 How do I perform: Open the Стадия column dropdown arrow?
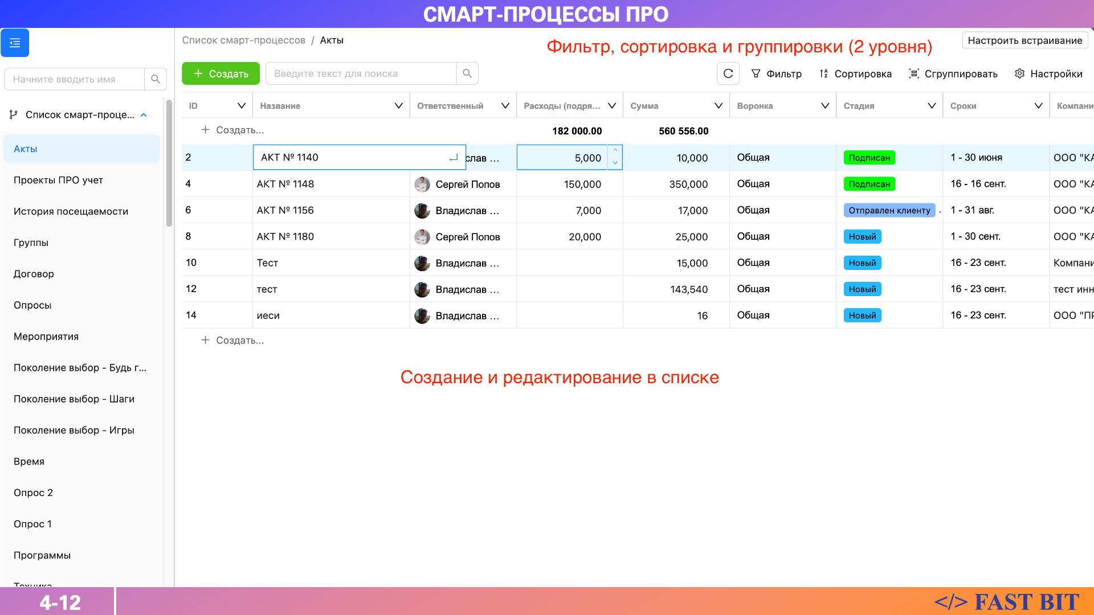pyautogui.click(x=932, y=106)
